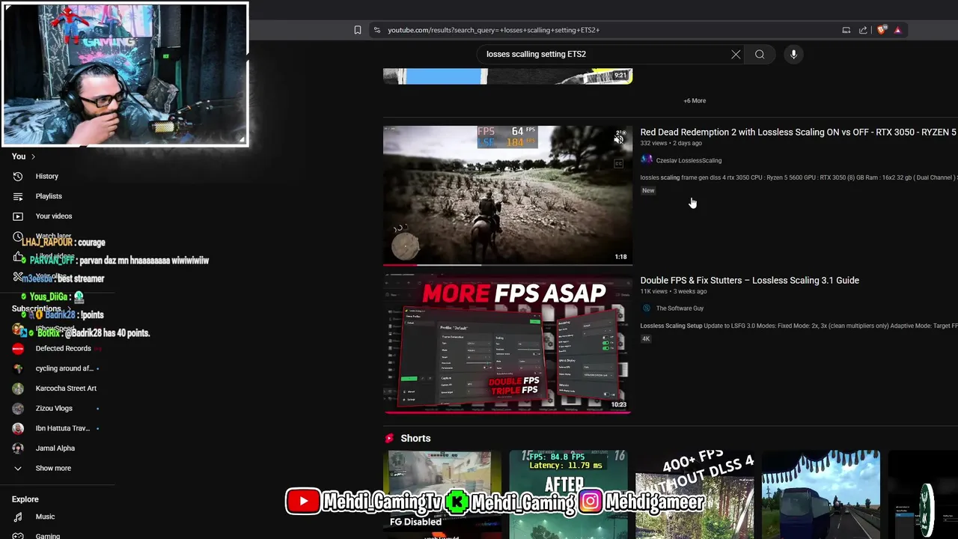The width and height of the screenshot is (958, 539).
Task: Play Red Dead Redemption 2 thumbnail
Action: [507, 195]
